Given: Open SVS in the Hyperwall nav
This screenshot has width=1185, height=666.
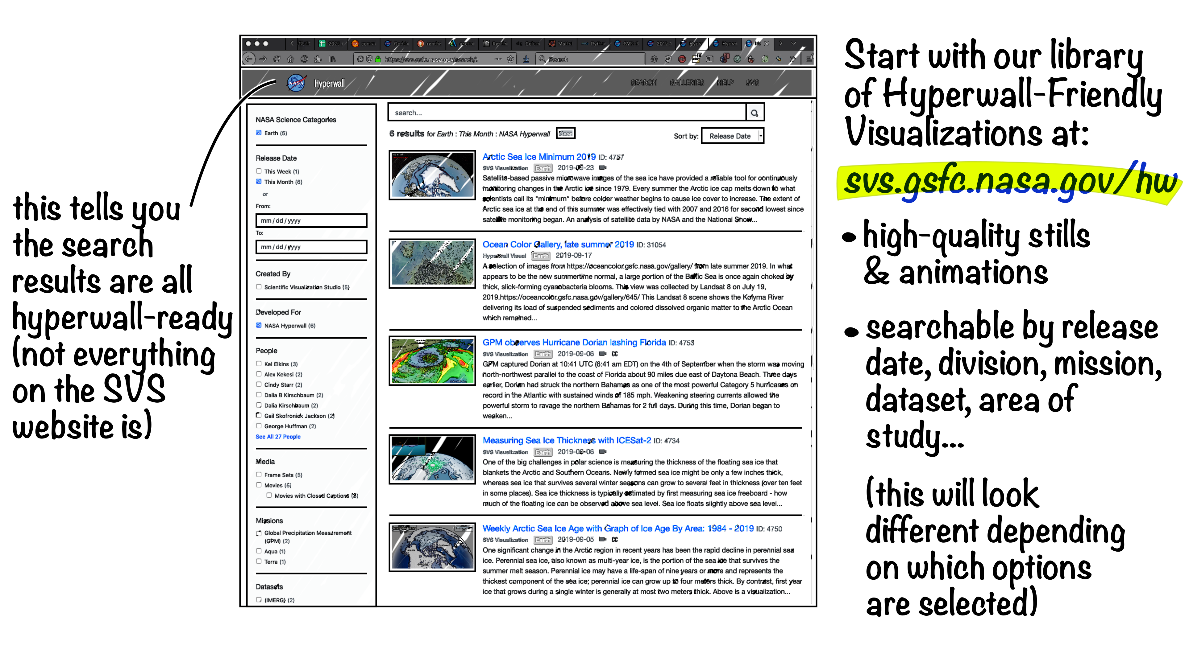Looking at the screenshot, I should click(753, 83).
